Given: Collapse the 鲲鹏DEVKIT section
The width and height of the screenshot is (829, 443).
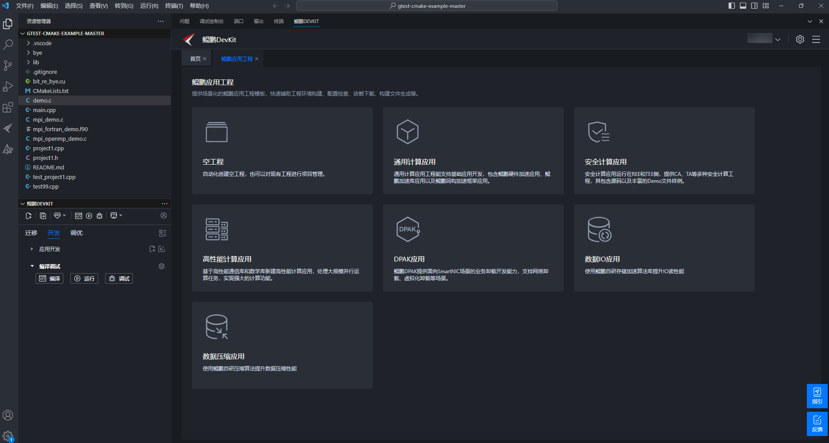Looking at the screenshot, I should point(23,204).
